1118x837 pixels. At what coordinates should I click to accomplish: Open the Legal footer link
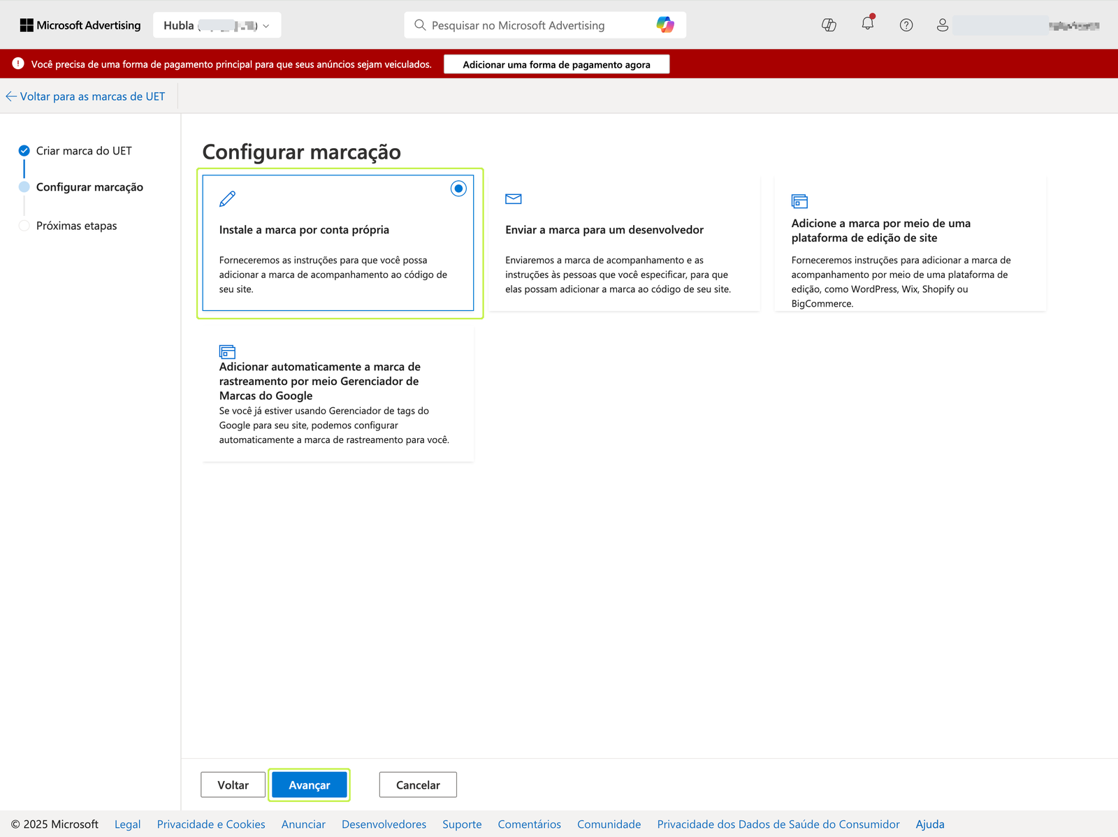coord(128,824)
